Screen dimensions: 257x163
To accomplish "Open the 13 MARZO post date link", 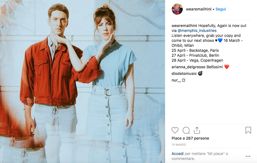I will tap(179, 145).
